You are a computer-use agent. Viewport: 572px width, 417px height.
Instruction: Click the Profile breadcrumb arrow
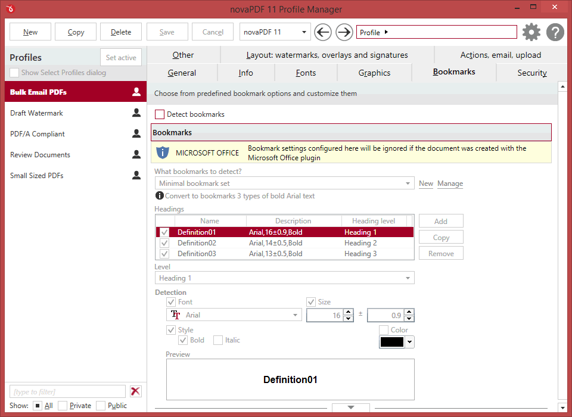point(386,32)
